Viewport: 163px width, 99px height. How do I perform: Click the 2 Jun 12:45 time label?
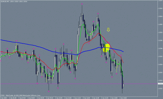pos(96,98)
